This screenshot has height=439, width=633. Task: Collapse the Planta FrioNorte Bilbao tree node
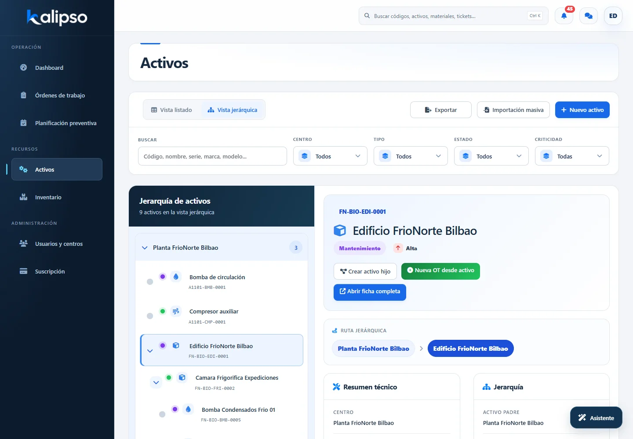click(x=145, y=248)
